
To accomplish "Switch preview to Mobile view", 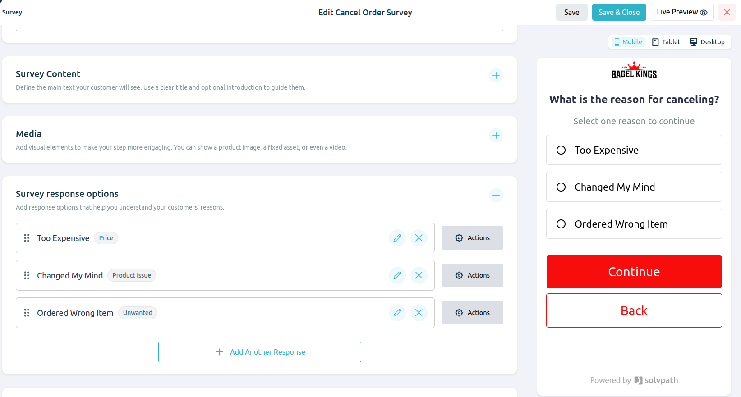I will (628, 42).
